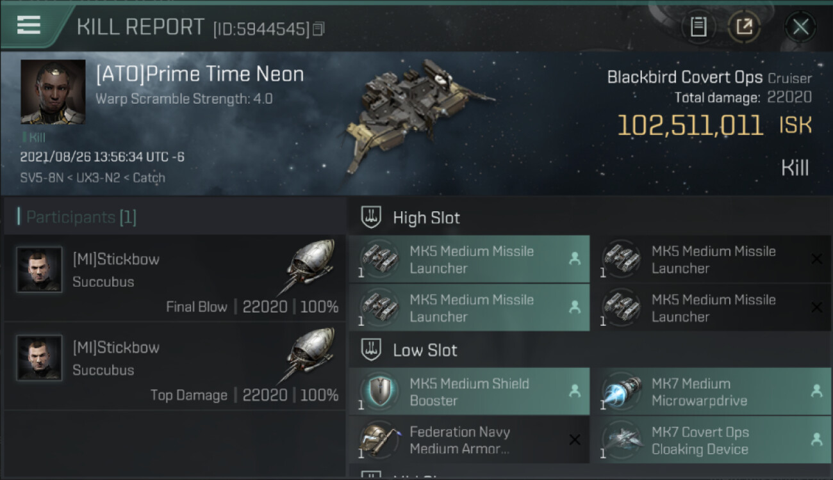Image resolution: width=833 pixels, height=480 pixels.
Task: Click the Low Slot section header
Action: click(425, 350)
